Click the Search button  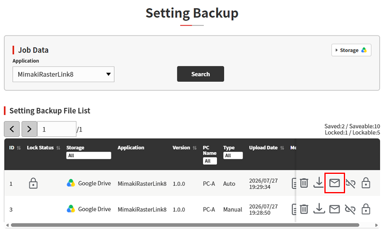coord(201,74)
